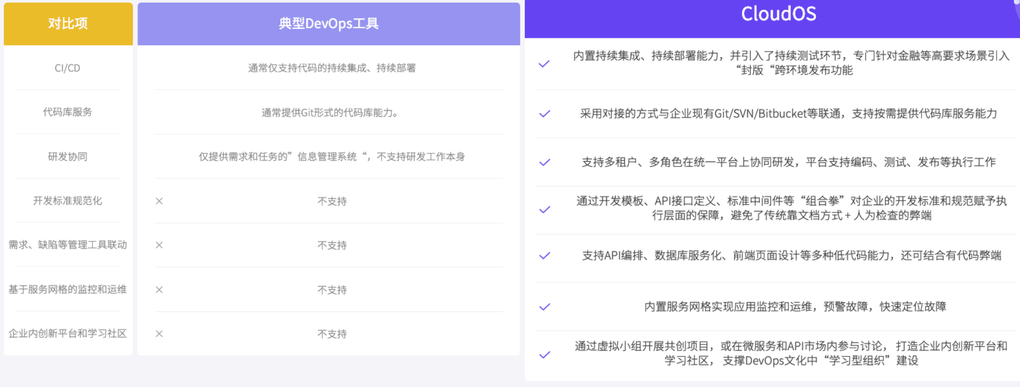Viewport: 1020px width, 387px height.
Task: Click 通常仅支持代码的持续集成、持续部署 text
Action: (x=331, y=68)
